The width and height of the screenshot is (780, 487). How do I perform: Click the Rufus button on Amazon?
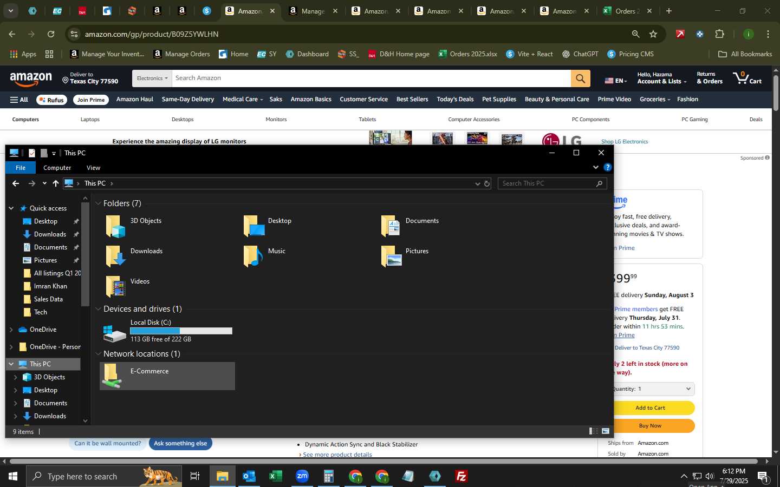52,100
